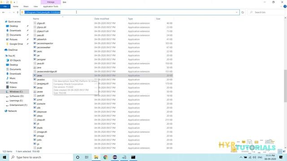Screen dimensions: 287x161
Task: Open the address bar history dropdown
Action: coord(237,12)
